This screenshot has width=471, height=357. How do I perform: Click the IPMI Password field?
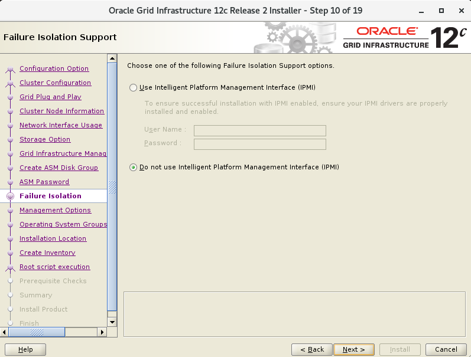coord(260,144)
